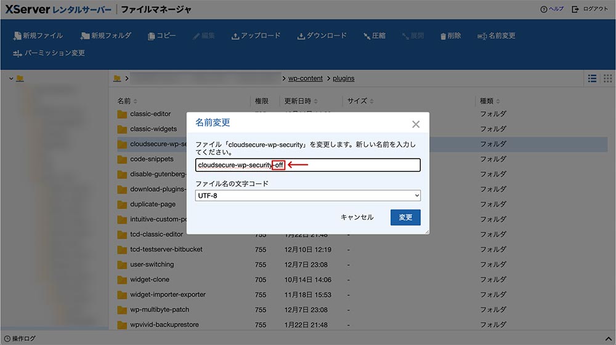Image resolution: width=616 pixels, height=345 pixels.
Task: Close the 名前変更 dialog with X
Action: (x=416, y=124)
